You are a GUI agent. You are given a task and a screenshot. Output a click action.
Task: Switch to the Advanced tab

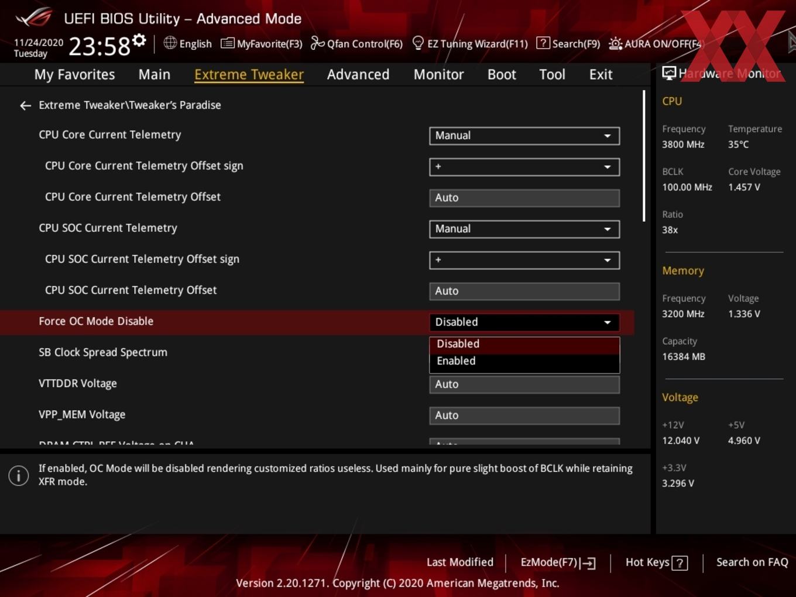tap(358, 74)
